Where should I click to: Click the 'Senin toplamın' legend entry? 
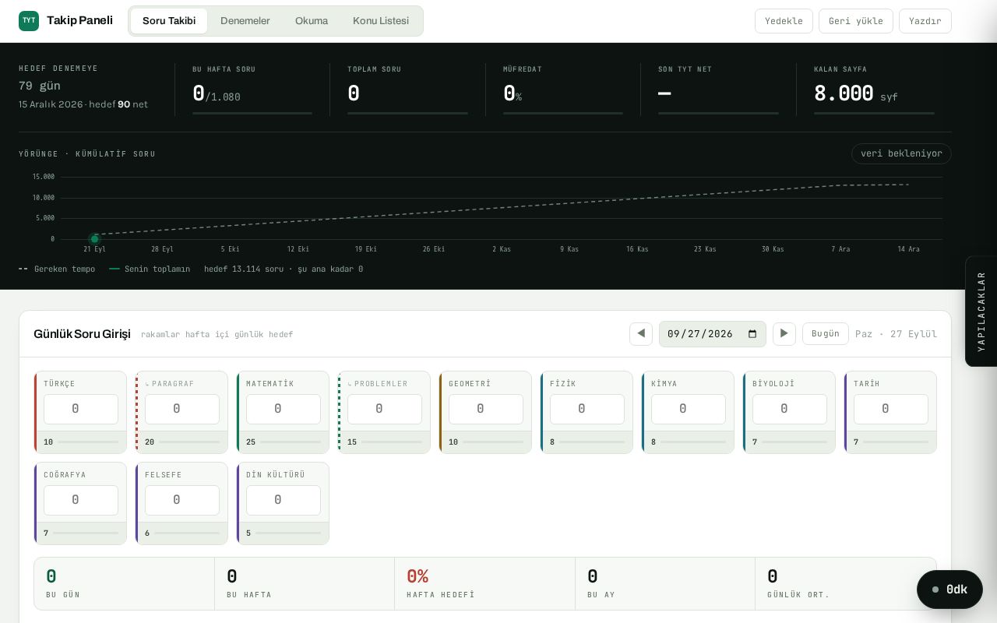point(150,269)
